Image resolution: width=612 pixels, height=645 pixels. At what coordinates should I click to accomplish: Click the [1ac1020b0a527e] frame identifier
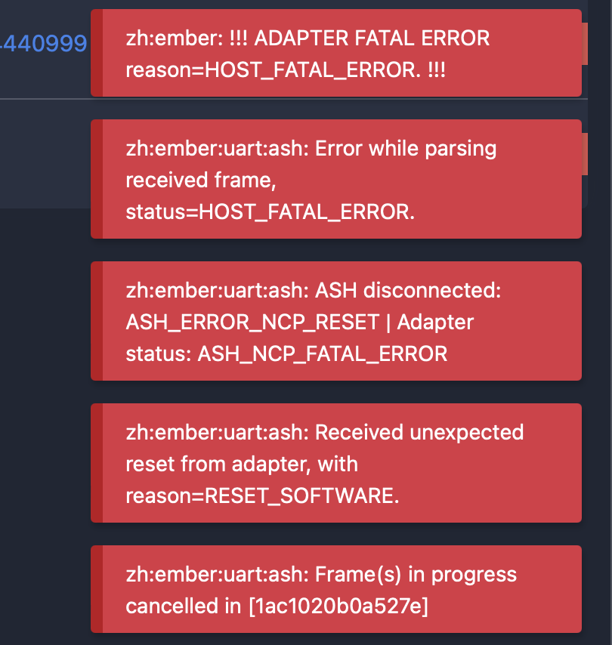338,606
